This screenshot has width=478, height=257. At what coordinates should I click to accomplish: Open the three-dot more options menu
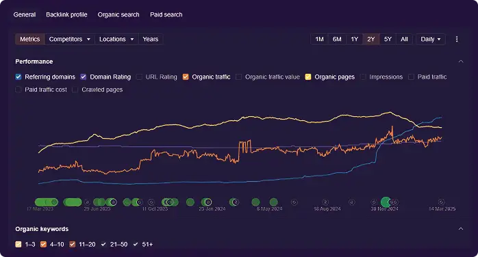(456, 39)
